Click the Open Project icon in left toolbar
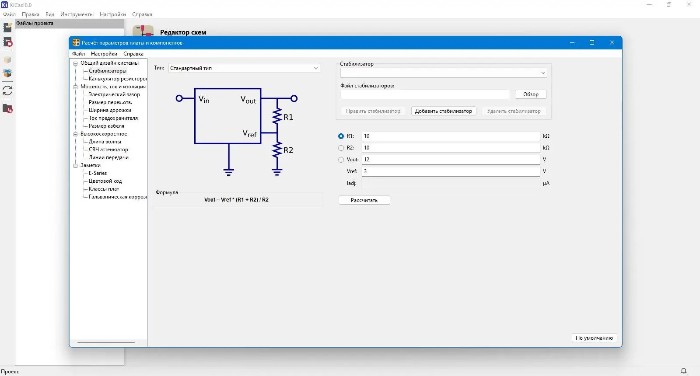The image size is (700, 376). pyautogui.click(x=7, y=42)
